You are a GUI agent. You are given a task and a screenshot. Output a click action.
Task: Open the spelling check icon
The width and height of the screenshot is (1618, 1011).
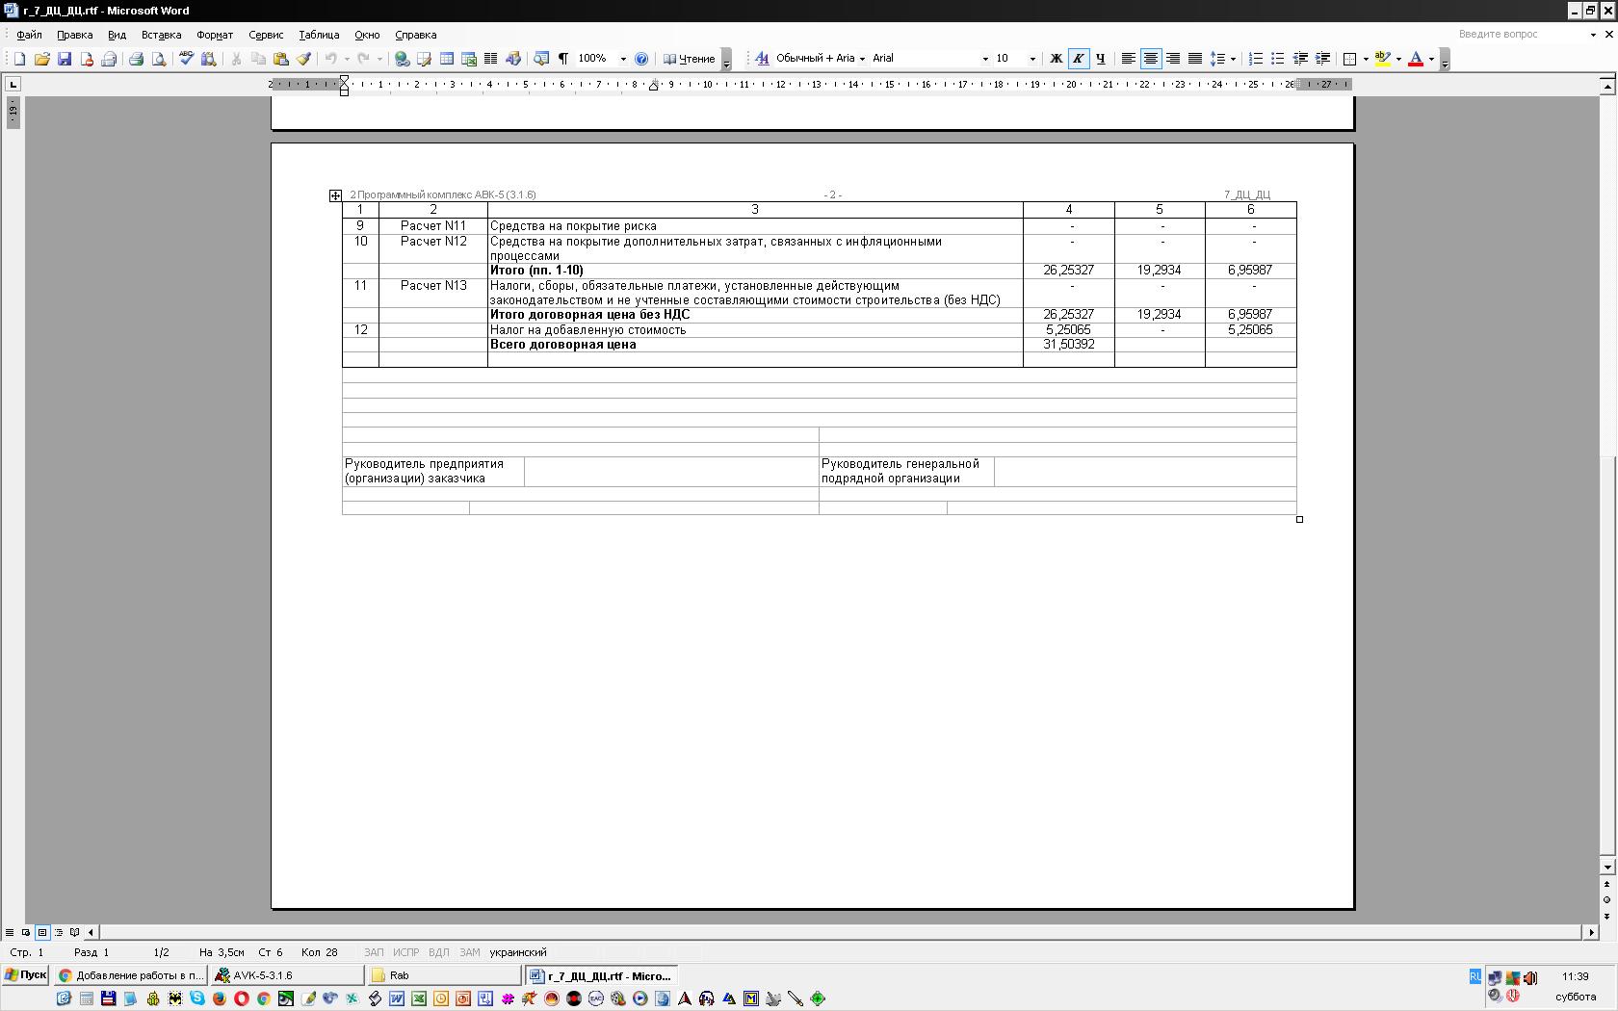(186, 59)
